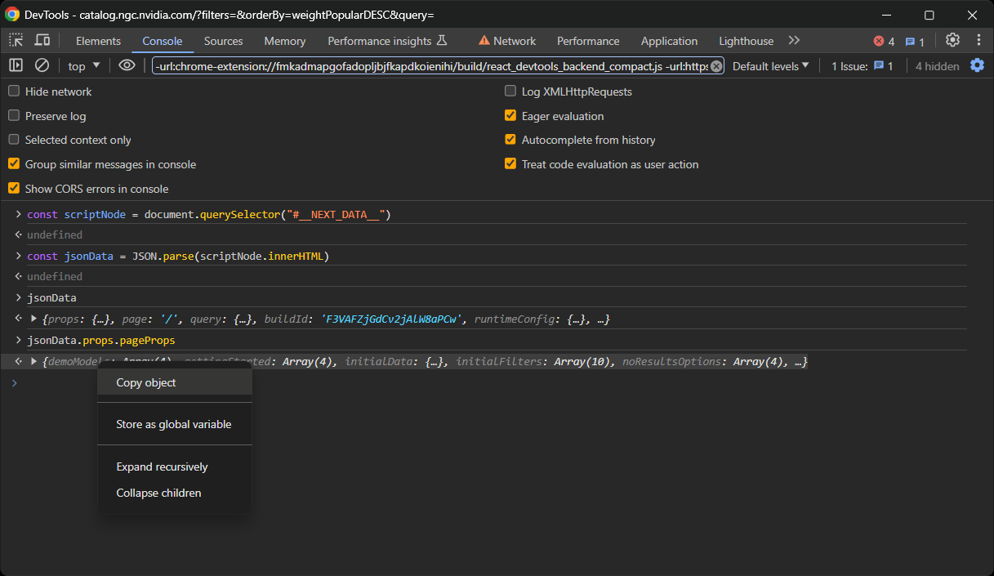Click the 1 Issue indicator

[x=860, y=65]
